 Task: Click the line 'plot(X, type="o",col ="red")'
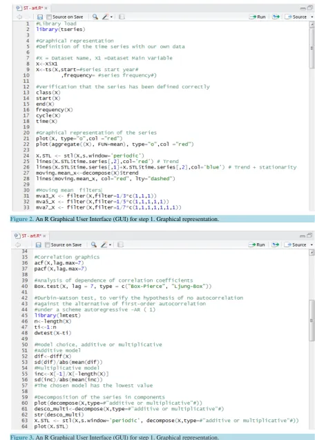79,138
